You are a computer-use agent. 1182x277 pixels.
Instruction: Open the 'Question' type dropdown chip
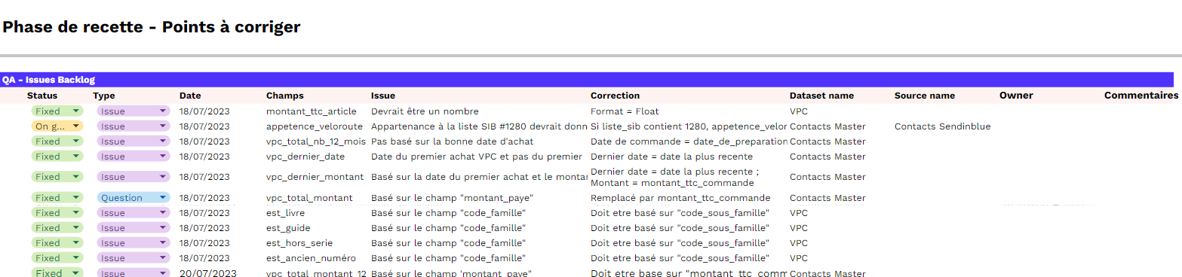point(133,198)
